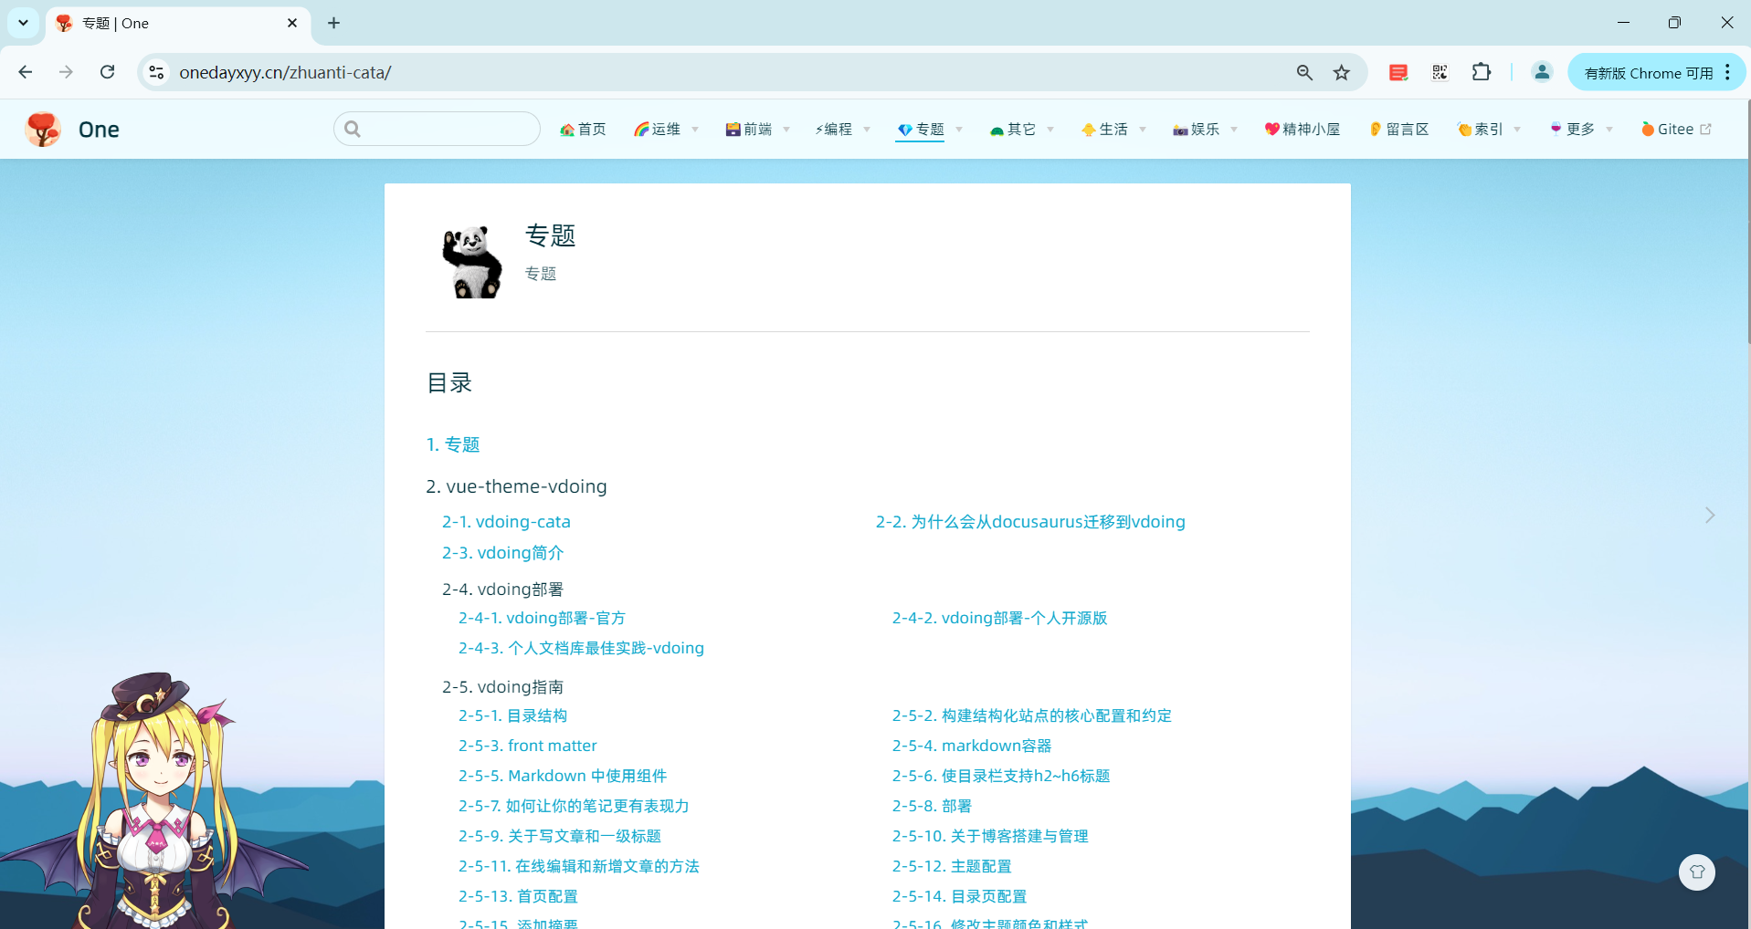Reload the page with refresh icon

click(x=107, y=72)
